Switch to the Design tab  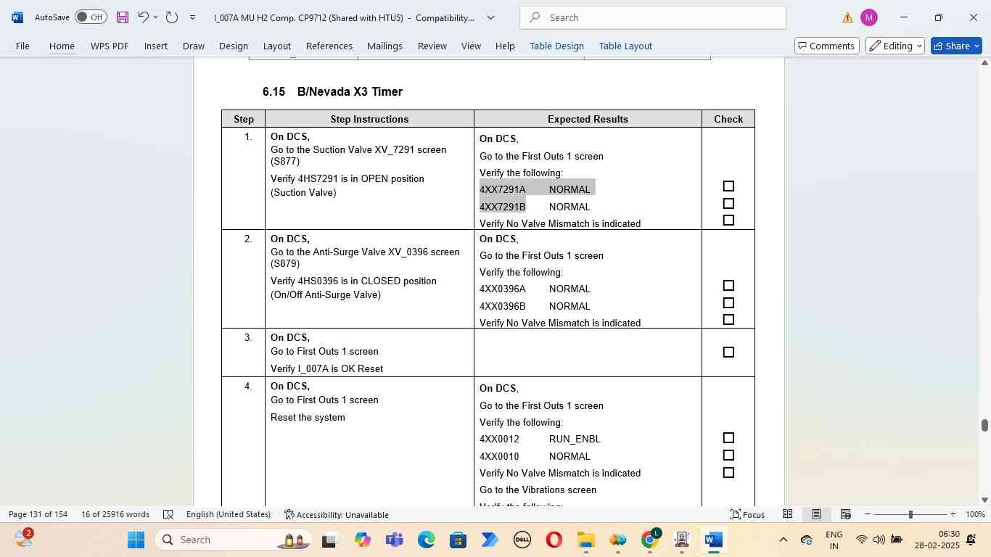click(x=233, y=46)
